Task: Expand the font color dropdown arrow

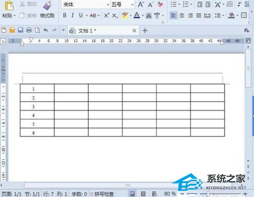Action: [x=143, y=16]
